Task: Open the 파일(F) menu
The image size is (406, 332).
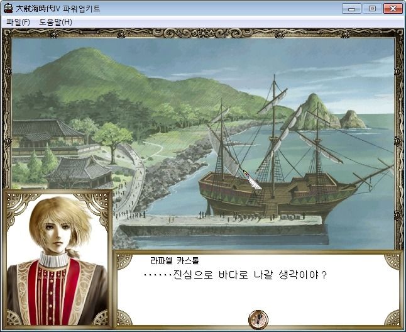Action: [18, 22]
